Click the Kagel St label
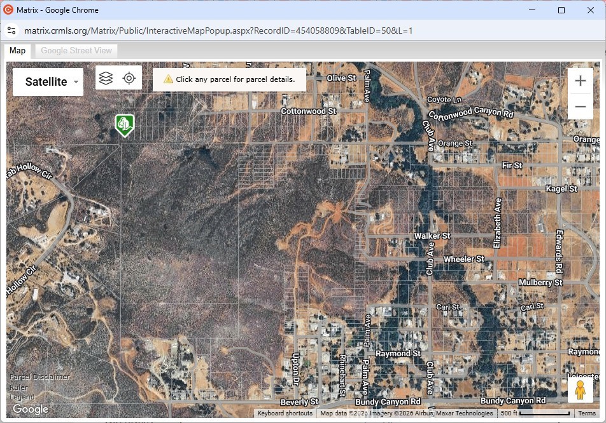 [561, 189]
